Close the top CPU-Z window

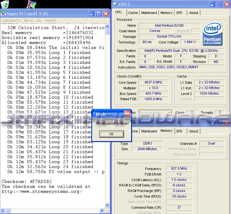(x=227, y=4)
